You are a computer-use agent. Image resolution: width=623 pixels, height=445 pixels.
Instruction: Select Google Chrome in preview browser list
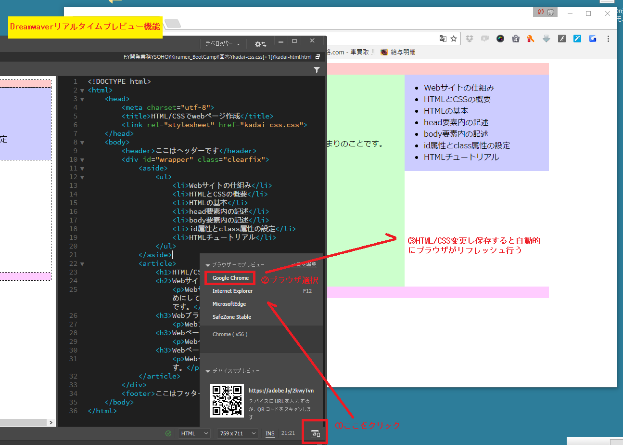(x=230, y=278)
